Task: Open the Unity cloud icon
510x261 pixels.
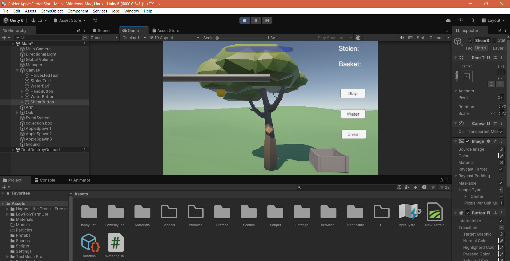Action: (448, 20)
